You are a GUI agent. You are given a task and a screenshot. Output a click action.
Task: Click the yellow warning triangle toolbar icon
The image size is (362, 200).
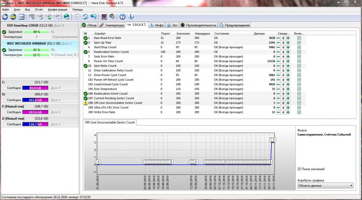[13, 17]
